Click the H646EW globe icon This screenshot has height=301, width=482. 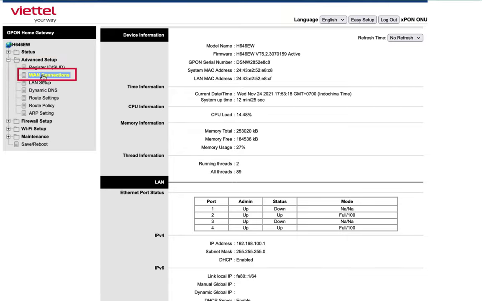point(8,45)
